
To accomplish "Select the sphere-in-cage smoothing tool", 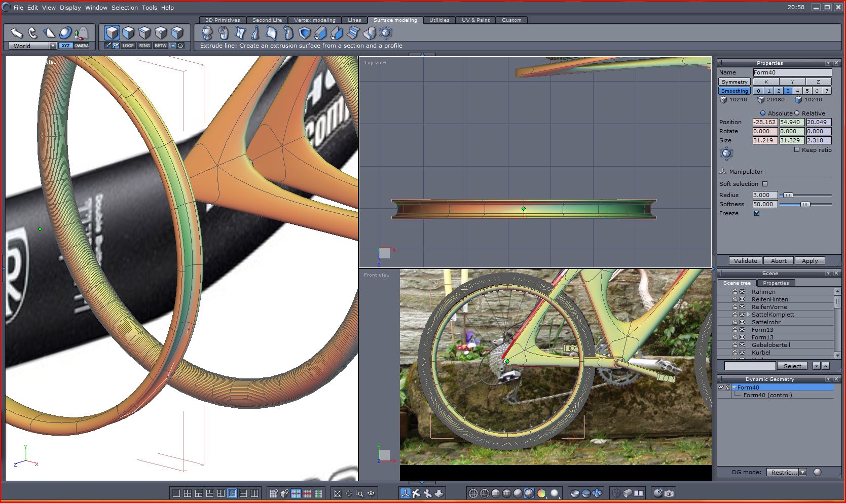I will (386, 33).
